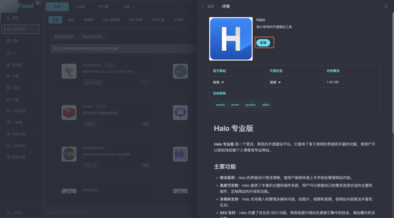Open the 官方网站 link
The image size is (394, 218).
pos(218,82)
